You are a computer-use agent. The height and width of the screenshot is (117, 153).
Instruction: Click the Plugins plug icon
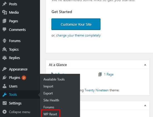click(x=4, y=78)
